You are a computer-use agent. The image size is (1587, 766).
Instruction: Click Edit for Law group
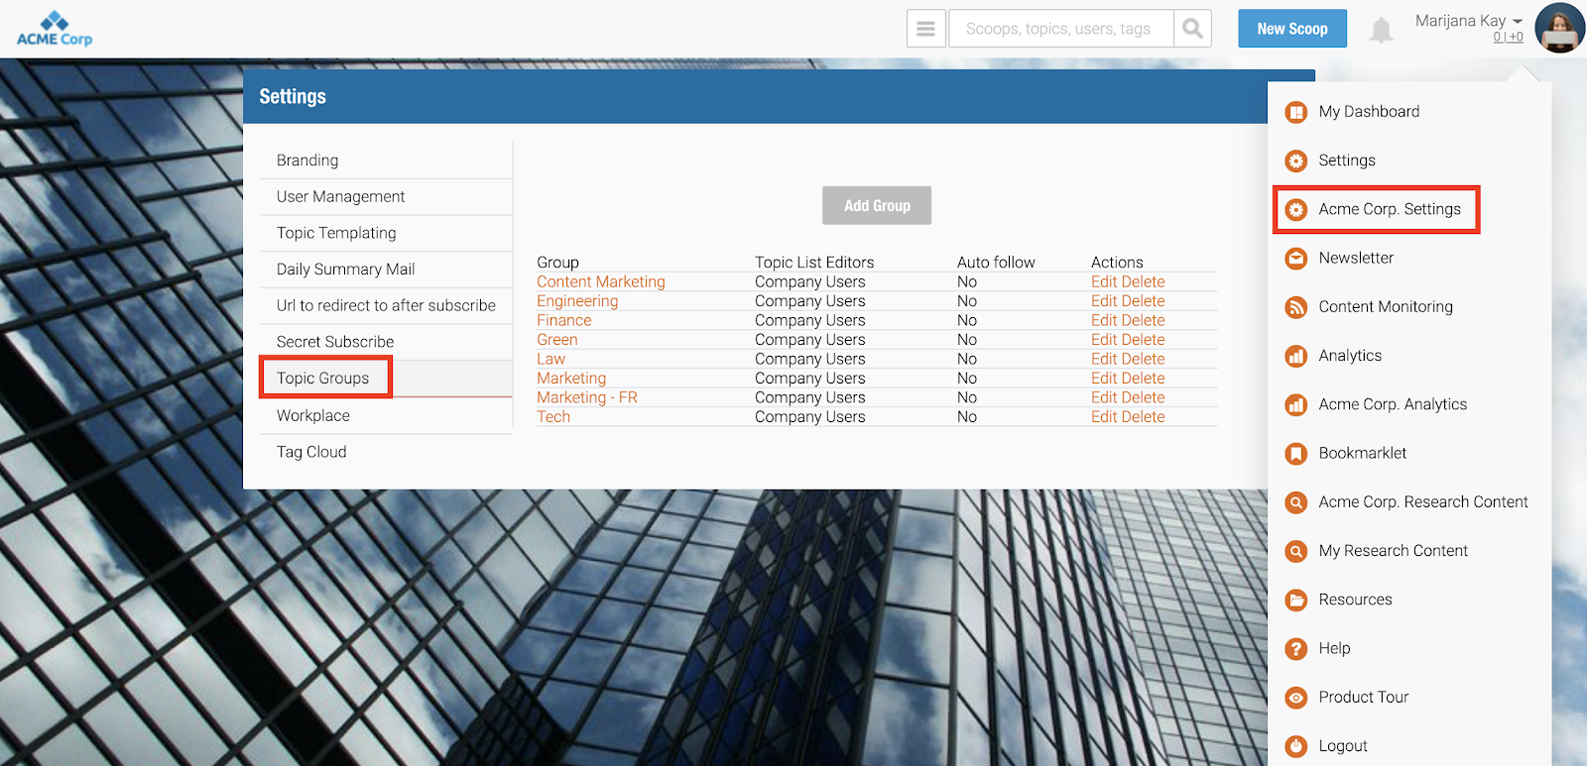coord(1104,360)
